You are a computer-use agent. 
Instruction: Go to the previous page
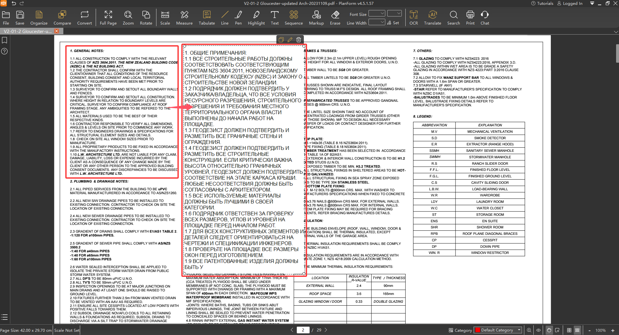(292, 330)
